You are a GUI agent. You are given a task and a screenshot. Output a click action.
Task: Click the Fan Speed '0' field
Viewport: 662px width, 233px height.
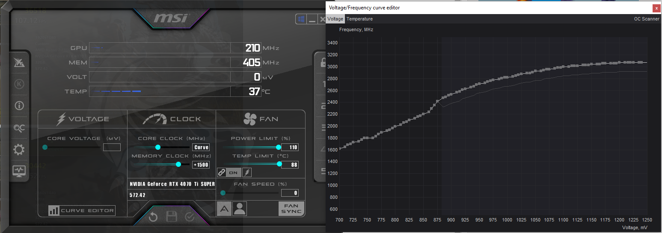point(290,193)
